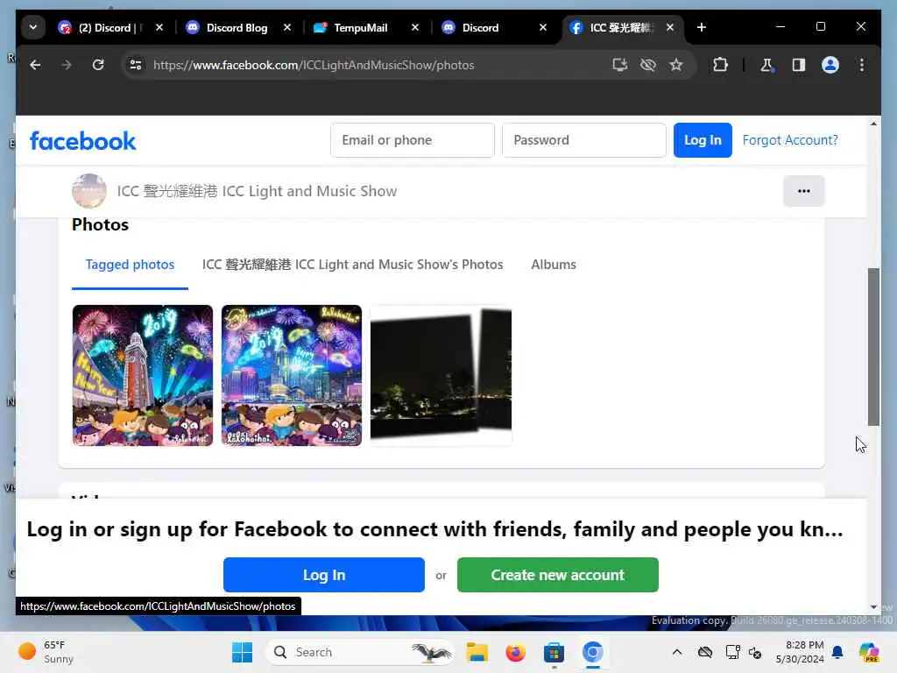
Task: Select the Tagged photos tab
Action: pyautogui.click(x=130, y=265)
